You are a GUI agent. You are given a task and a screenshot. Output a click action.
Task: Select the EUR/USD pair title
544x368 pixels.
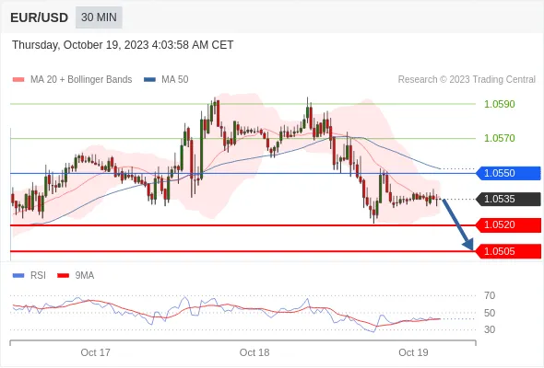[40, 17]
